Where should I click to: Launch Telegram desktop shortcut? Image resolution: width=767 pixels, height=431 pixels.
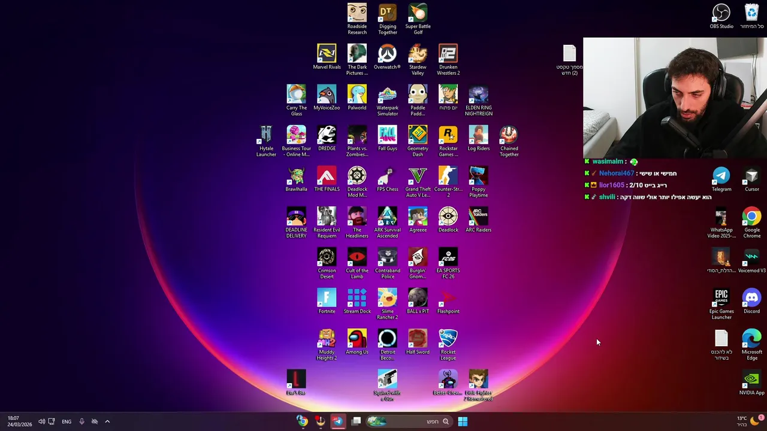tap(721, 179)
